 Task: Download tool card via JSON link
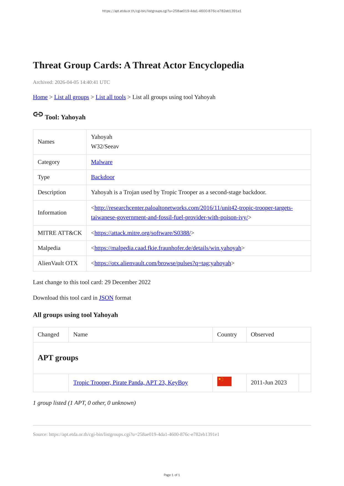click(x=106, y=298)
